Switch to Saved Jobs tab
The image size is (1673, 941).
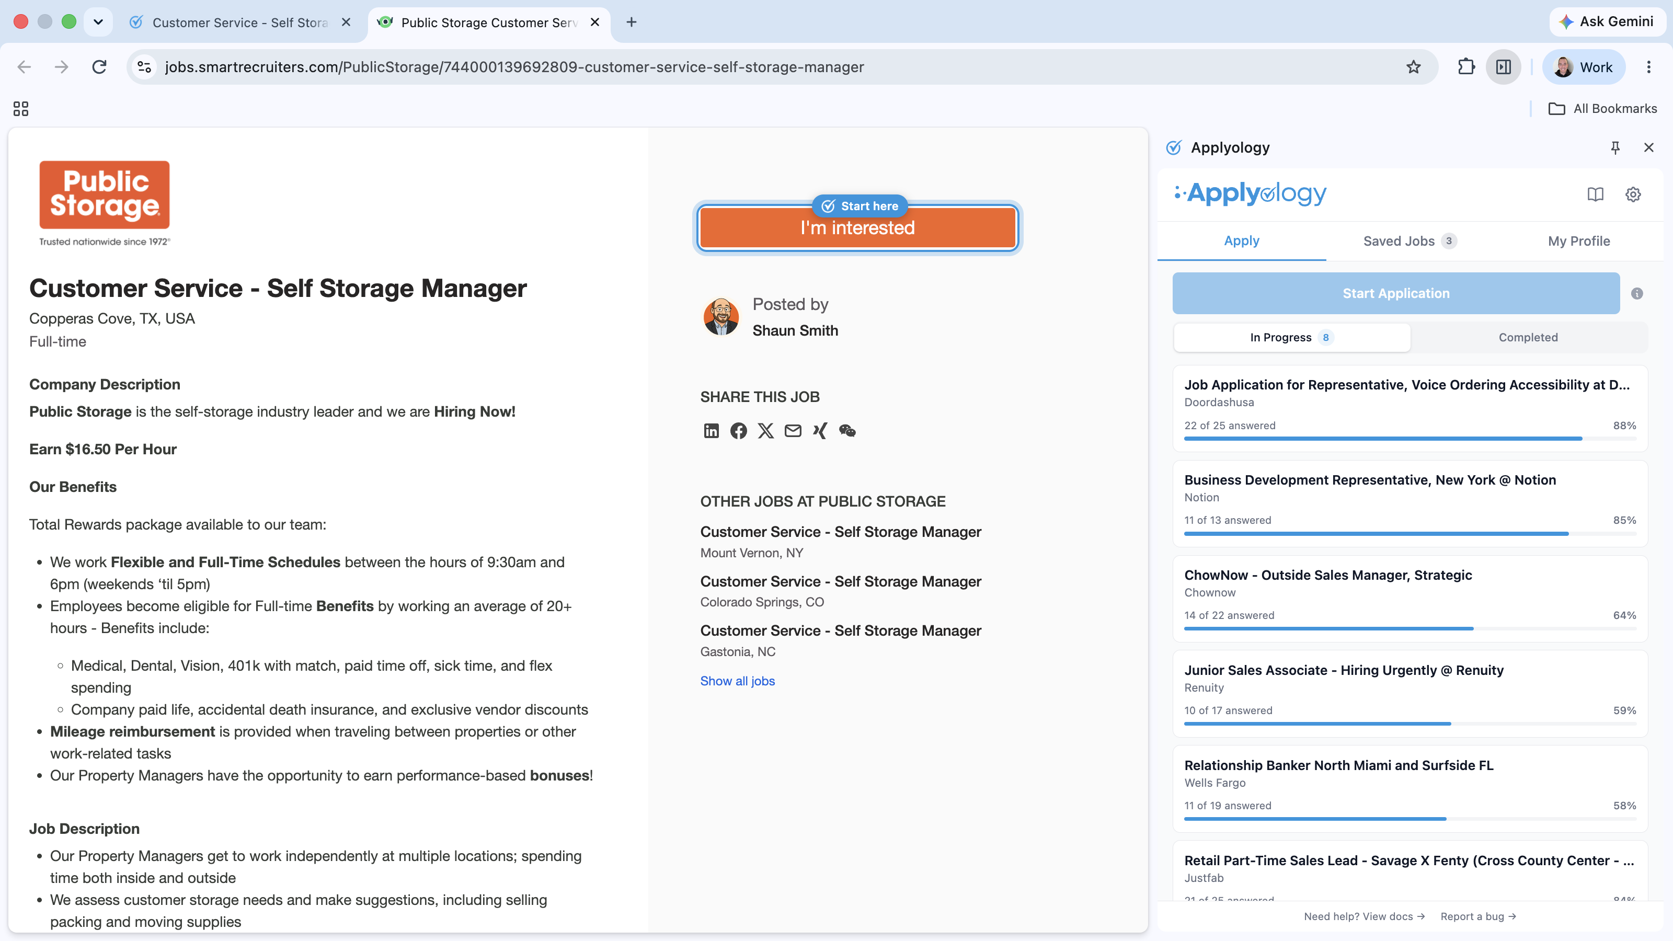(x=1410, y=241)
